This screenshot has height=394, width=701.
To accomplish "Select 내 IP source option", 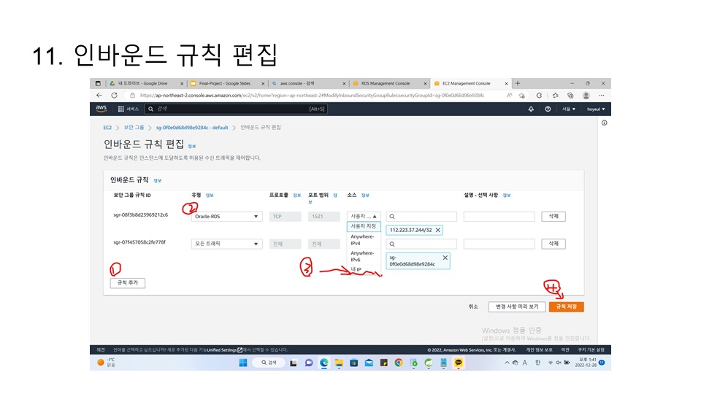I will coord(364,269).
